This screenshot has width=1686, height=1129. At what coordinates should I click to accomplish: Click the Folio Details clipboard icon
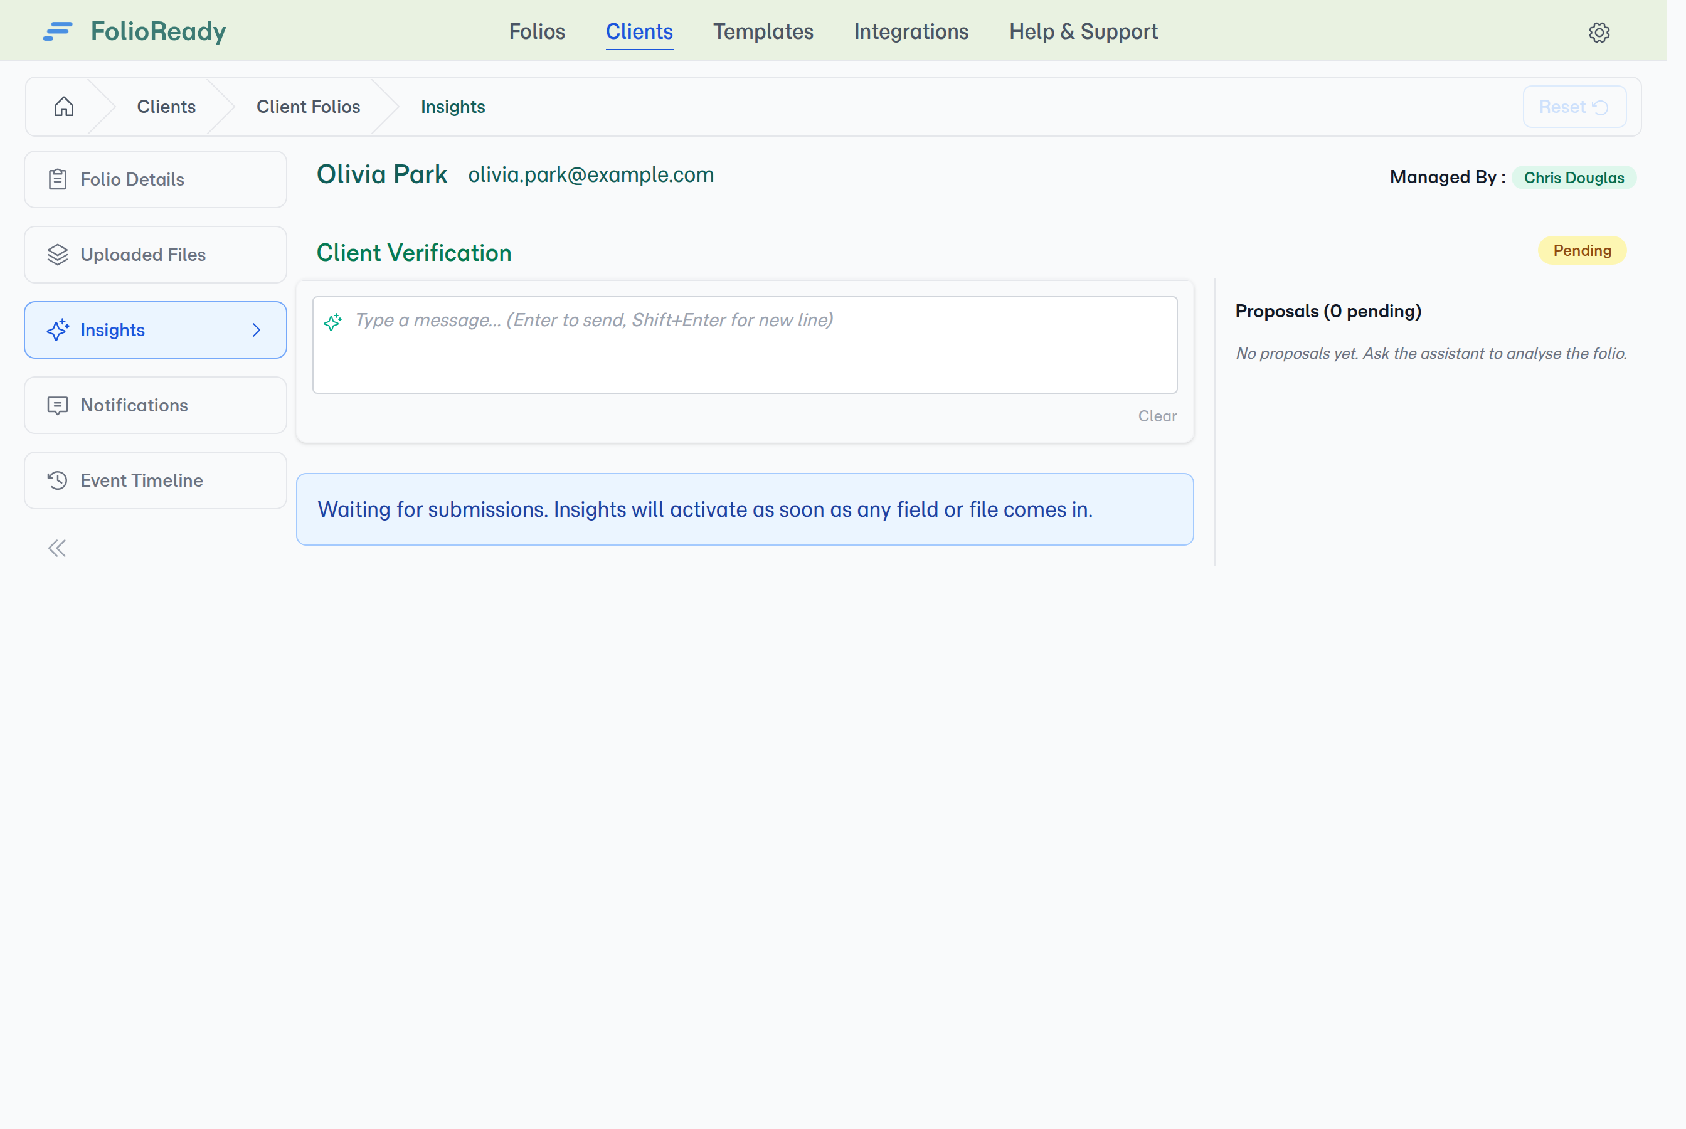tap(58, 179)
